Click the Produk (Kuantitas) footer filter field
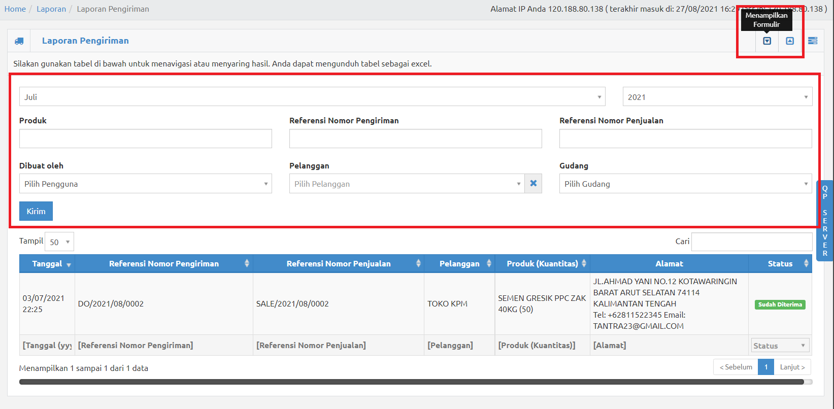The image size is (834, 409). 542,346
